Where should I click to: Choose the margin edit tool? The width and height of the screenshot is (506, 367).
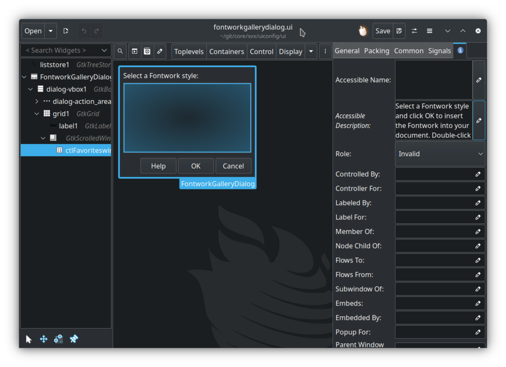59,339
